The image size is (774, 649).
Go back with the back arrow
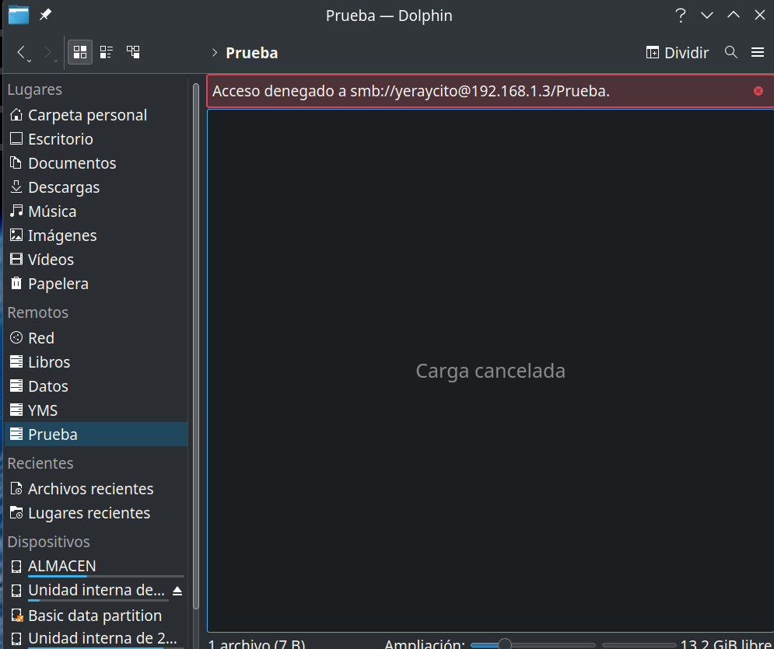(22, 52)
